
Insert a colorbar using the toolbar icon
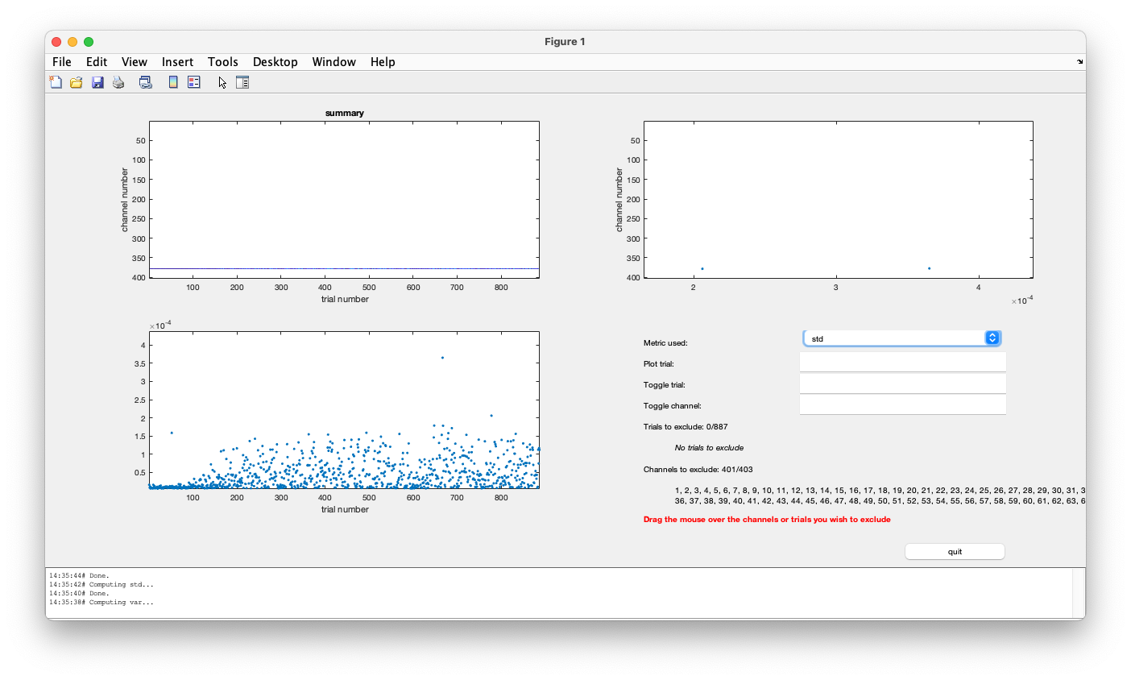tap(173, 82)
